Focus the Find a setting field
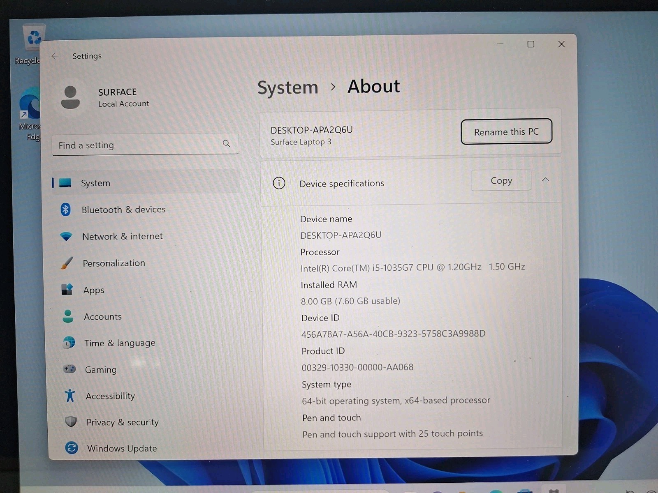Screen dimensions: 658x493 [x=145, y=144]
